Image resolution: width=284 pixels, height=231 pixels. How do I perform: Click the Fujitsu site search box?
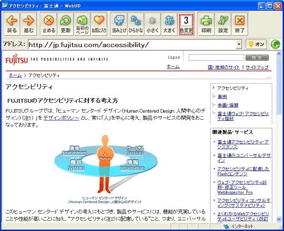(216, 57)
